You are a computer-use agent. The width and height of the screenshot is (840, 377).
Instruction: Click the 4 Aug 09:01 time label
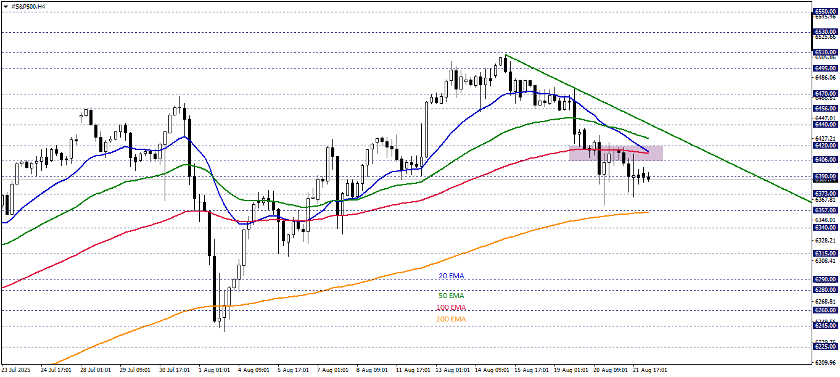(255, 371)
